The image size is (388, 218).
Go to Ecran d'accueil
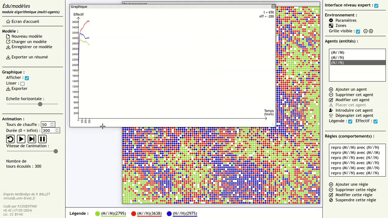25,21
